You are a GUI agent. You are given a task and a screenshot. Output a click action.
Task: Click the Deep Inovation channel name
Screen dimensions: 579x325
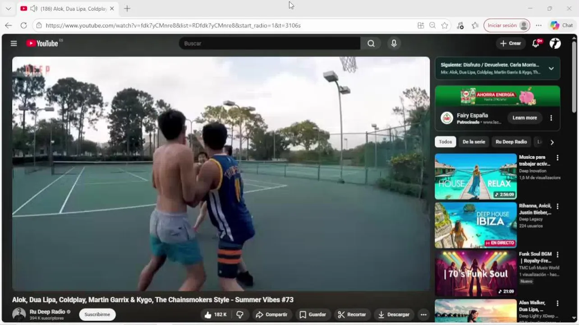click(533, 171)
